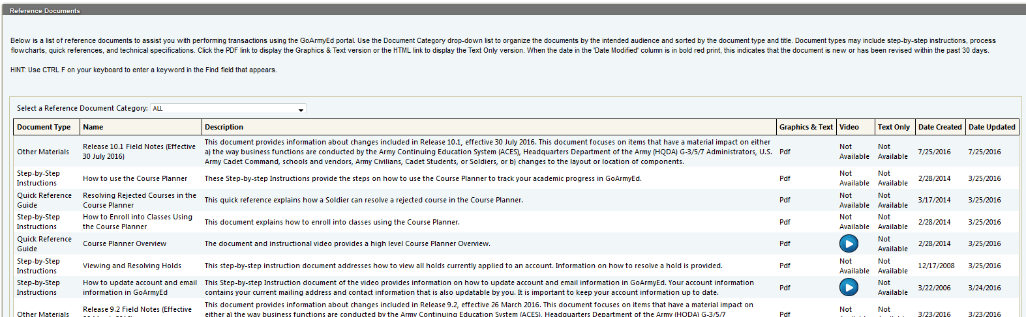Click the Text Only column header
The image size is (1026, 317).
(x=894, y=127)
